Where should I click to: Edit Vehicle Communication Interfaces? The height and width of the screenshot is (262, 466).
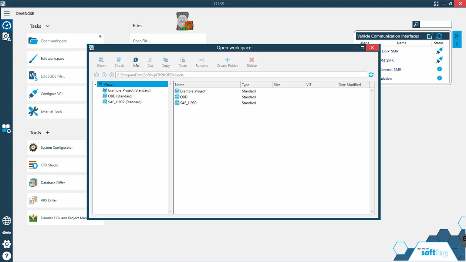430,36
